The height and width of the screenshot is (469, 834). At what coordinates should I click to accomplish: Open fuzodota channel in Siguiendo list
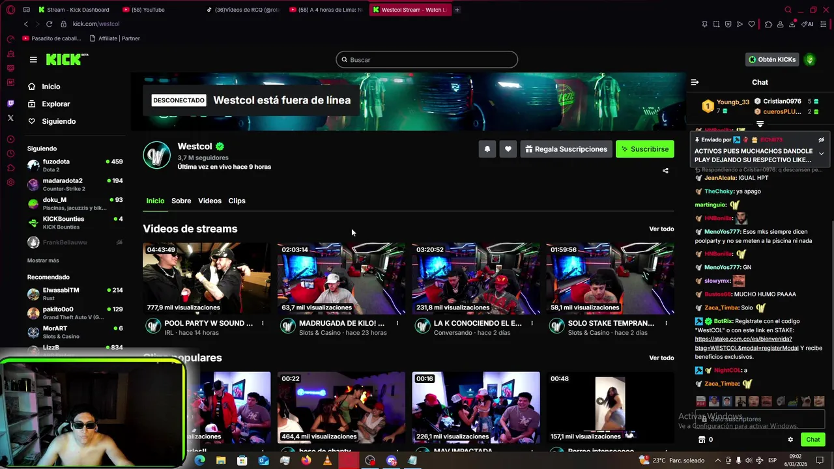click(x=75, y=165)
